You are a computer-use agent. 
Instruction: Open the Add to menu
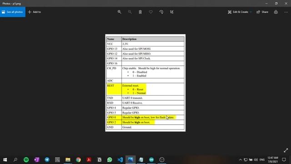(x=35, y=12)
